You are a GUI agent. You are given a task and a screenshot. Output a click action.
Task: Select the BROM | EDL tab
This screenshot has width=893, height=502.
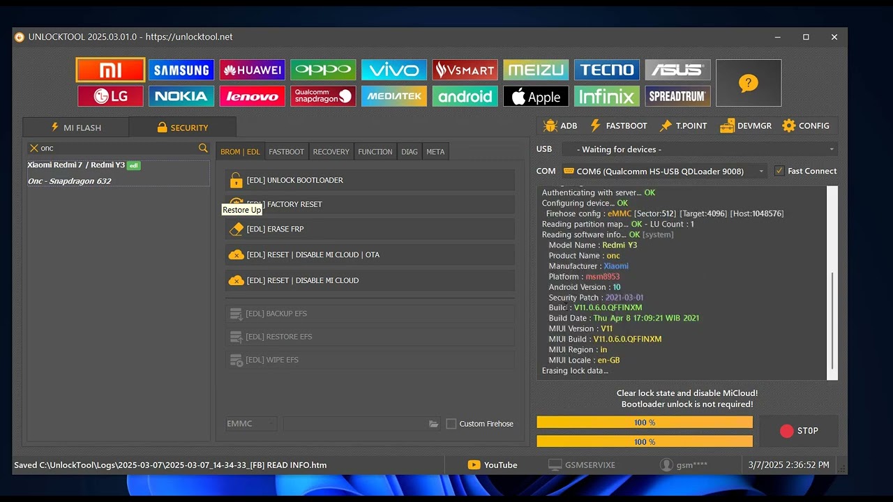(240, 152)
